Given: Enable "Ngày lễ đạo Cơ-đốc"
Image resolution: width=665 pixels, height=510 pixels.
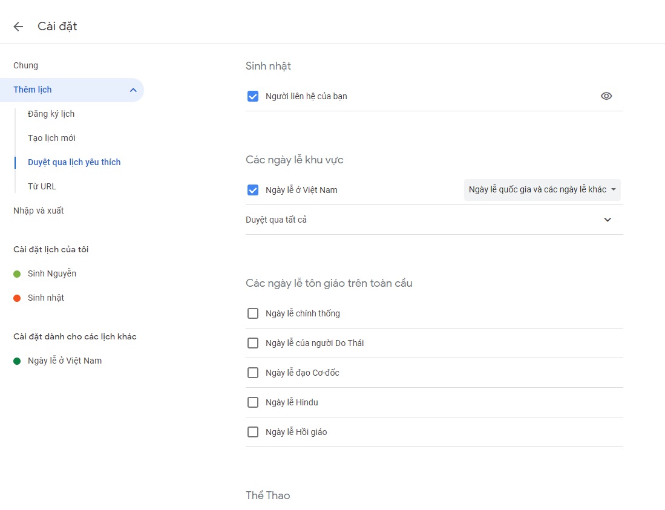Looking at the screenshot, I should pos(252,373).
